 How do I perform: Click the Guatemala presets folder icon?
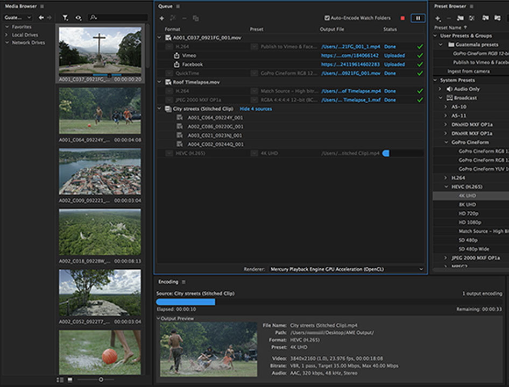coord(451,45)
